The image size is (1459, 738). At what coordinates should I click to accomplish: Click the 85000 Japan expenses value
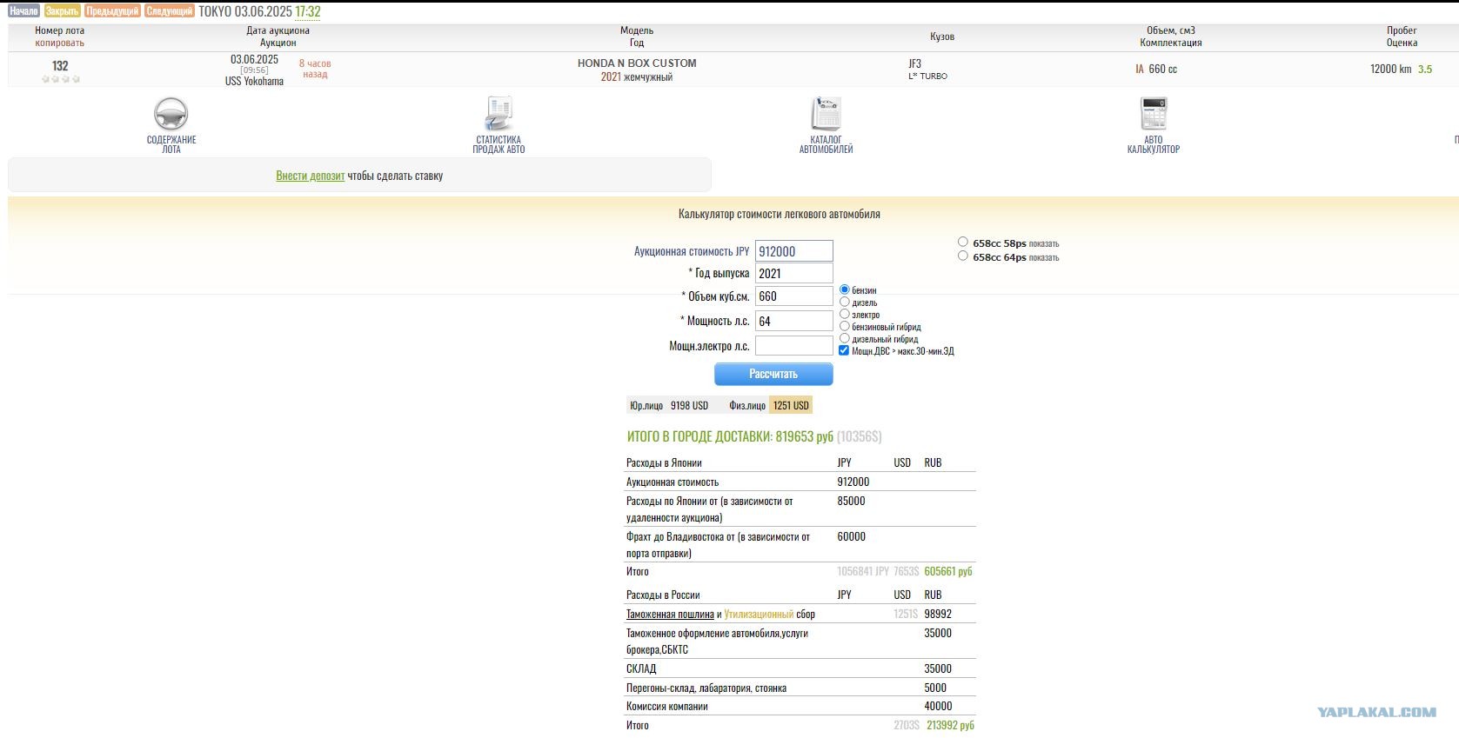851,501
